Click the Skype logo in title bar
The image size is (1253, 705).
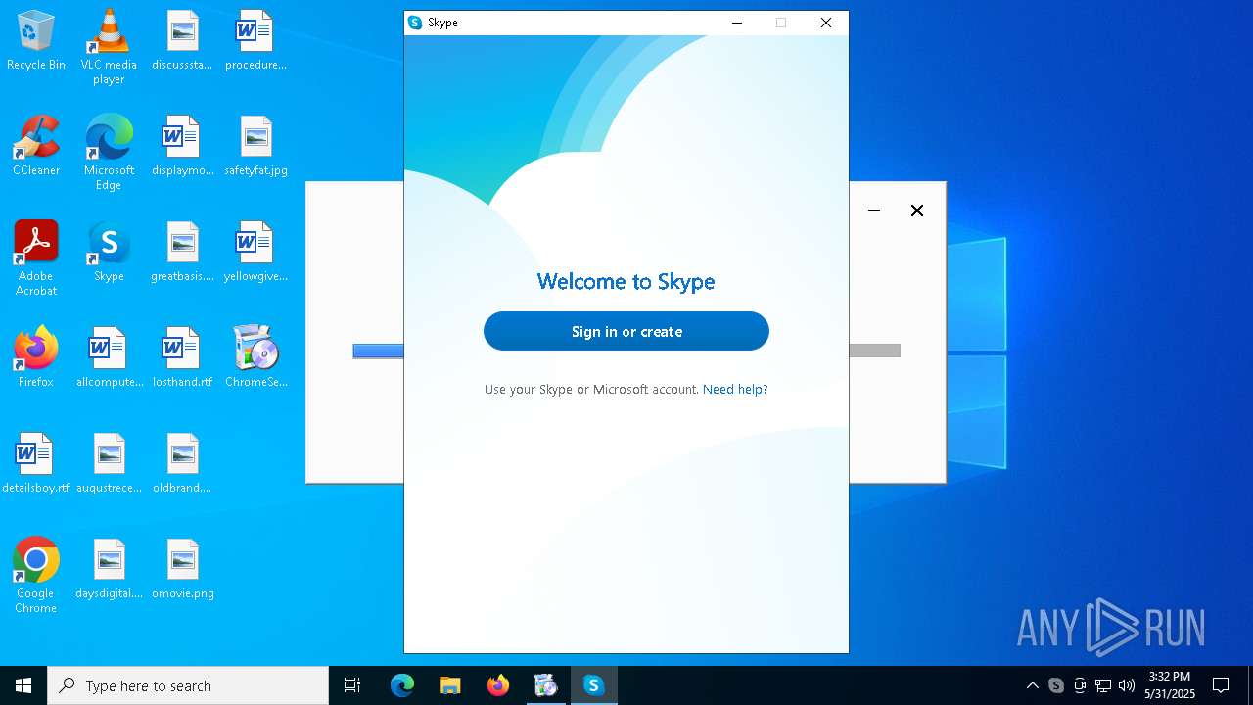point(415,23)
